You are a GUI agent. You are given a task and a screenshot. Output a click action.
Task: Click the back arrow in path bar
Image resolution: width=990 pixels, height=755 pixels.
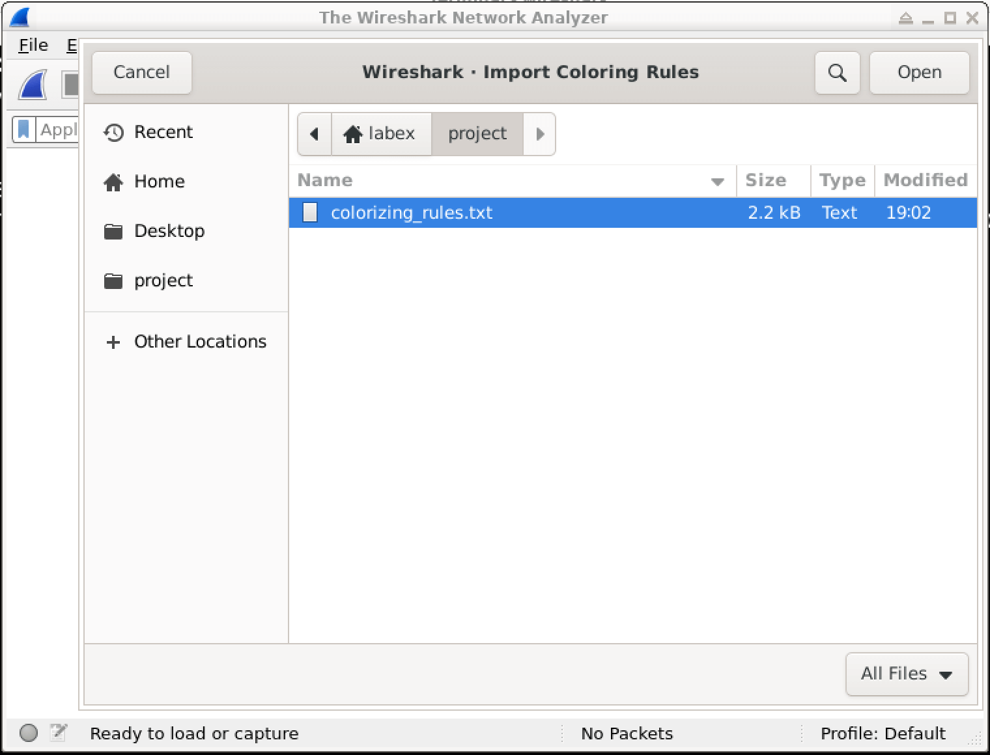pyautogui.click(x=315, y=134)
